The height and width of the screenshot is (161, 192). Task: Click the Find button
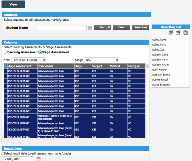(102, 27)
